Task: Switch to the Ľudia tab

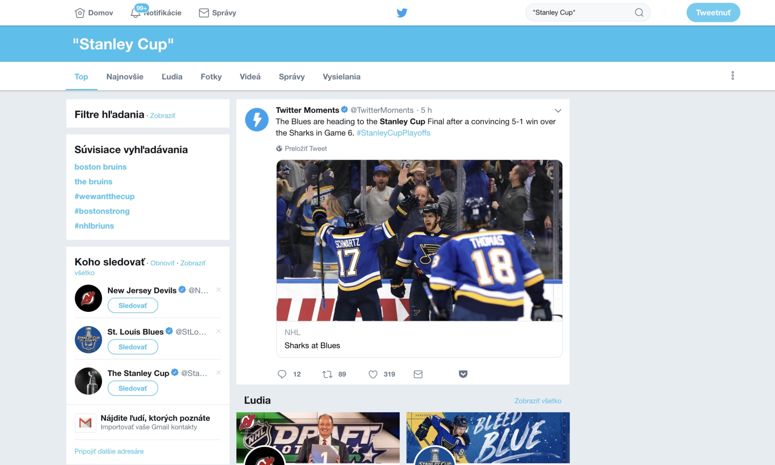Action: 172,77
